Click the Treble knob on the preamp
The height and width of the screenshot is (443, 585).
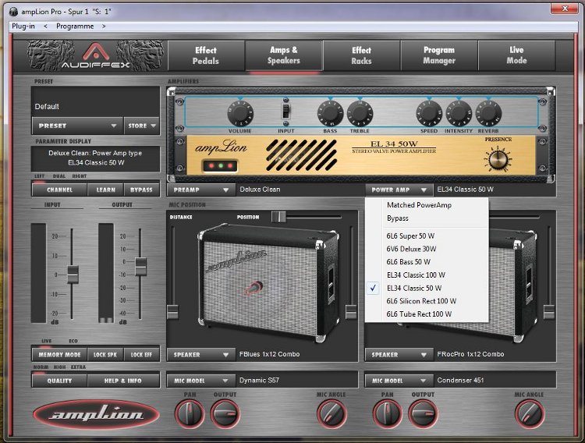tap(360, 113)
